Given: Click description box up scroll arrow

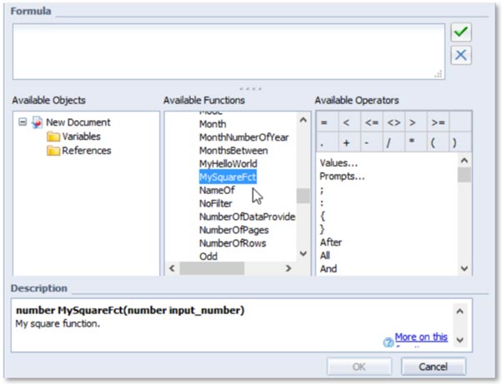Looking at the screenshot, I should [x=459, y=311].
